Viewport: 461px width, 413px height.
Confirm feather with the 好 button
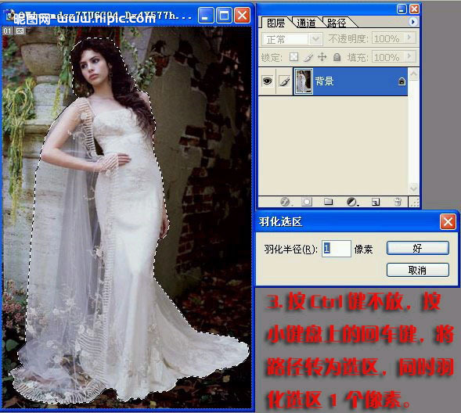pos(417,248)
